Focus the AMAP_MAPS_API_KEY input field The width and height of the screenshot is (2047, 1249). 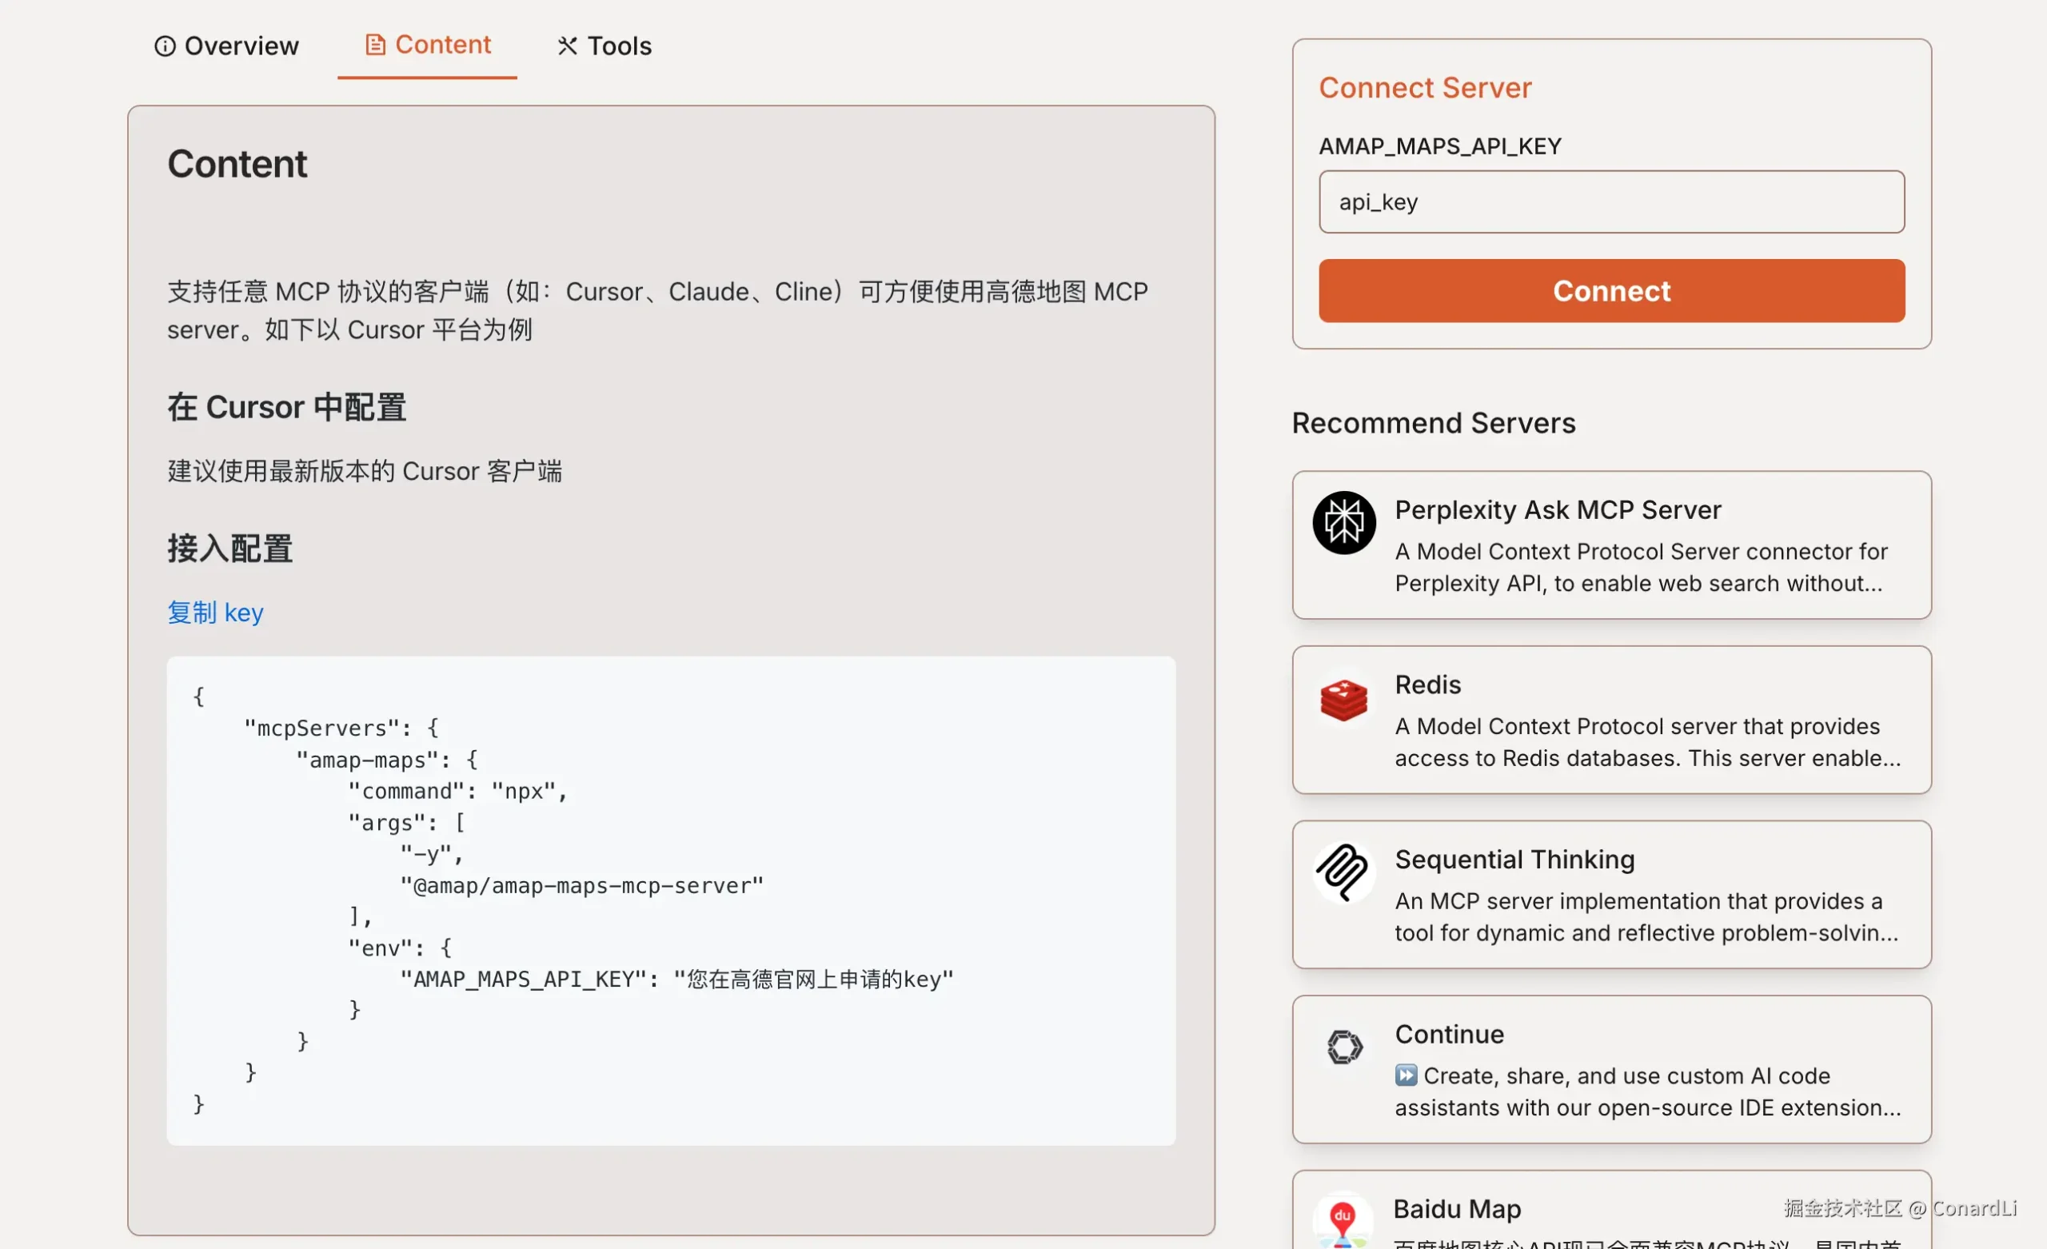(x=1611, y=202)
